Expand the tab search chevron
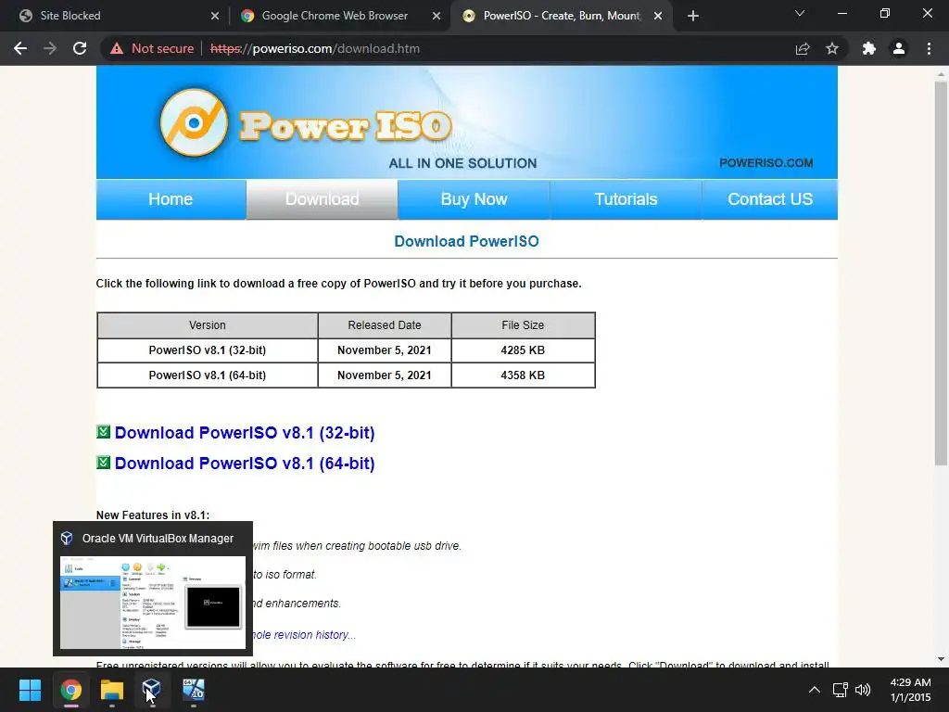Image resolution: width=949 pixels, height=712 pixels. tap(800, 13)
